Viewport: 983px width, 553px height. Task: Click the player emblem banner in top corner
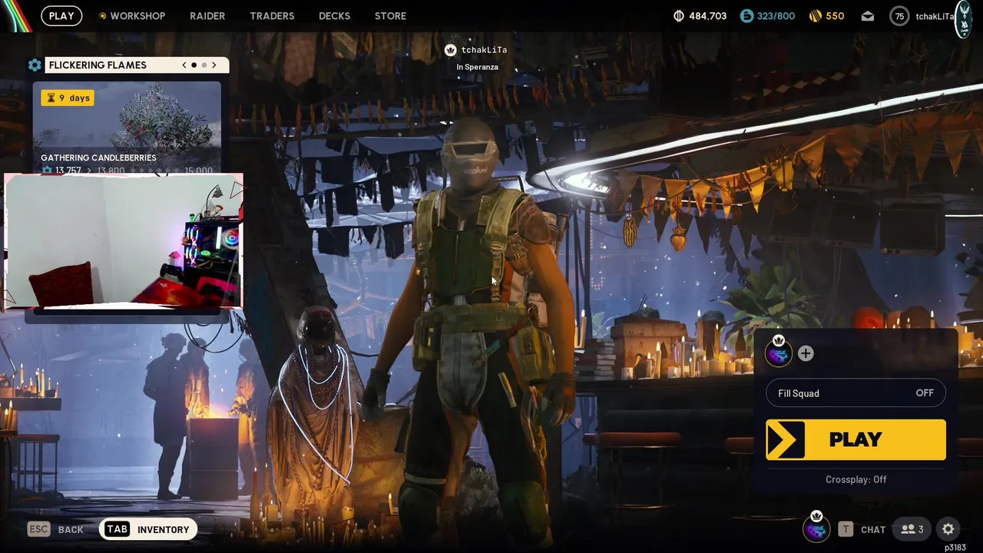click(x=964, y=19)
